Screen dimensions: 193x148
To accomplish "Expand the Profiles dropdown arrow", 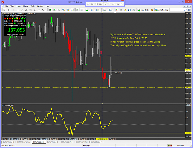I will click(112, 10).
